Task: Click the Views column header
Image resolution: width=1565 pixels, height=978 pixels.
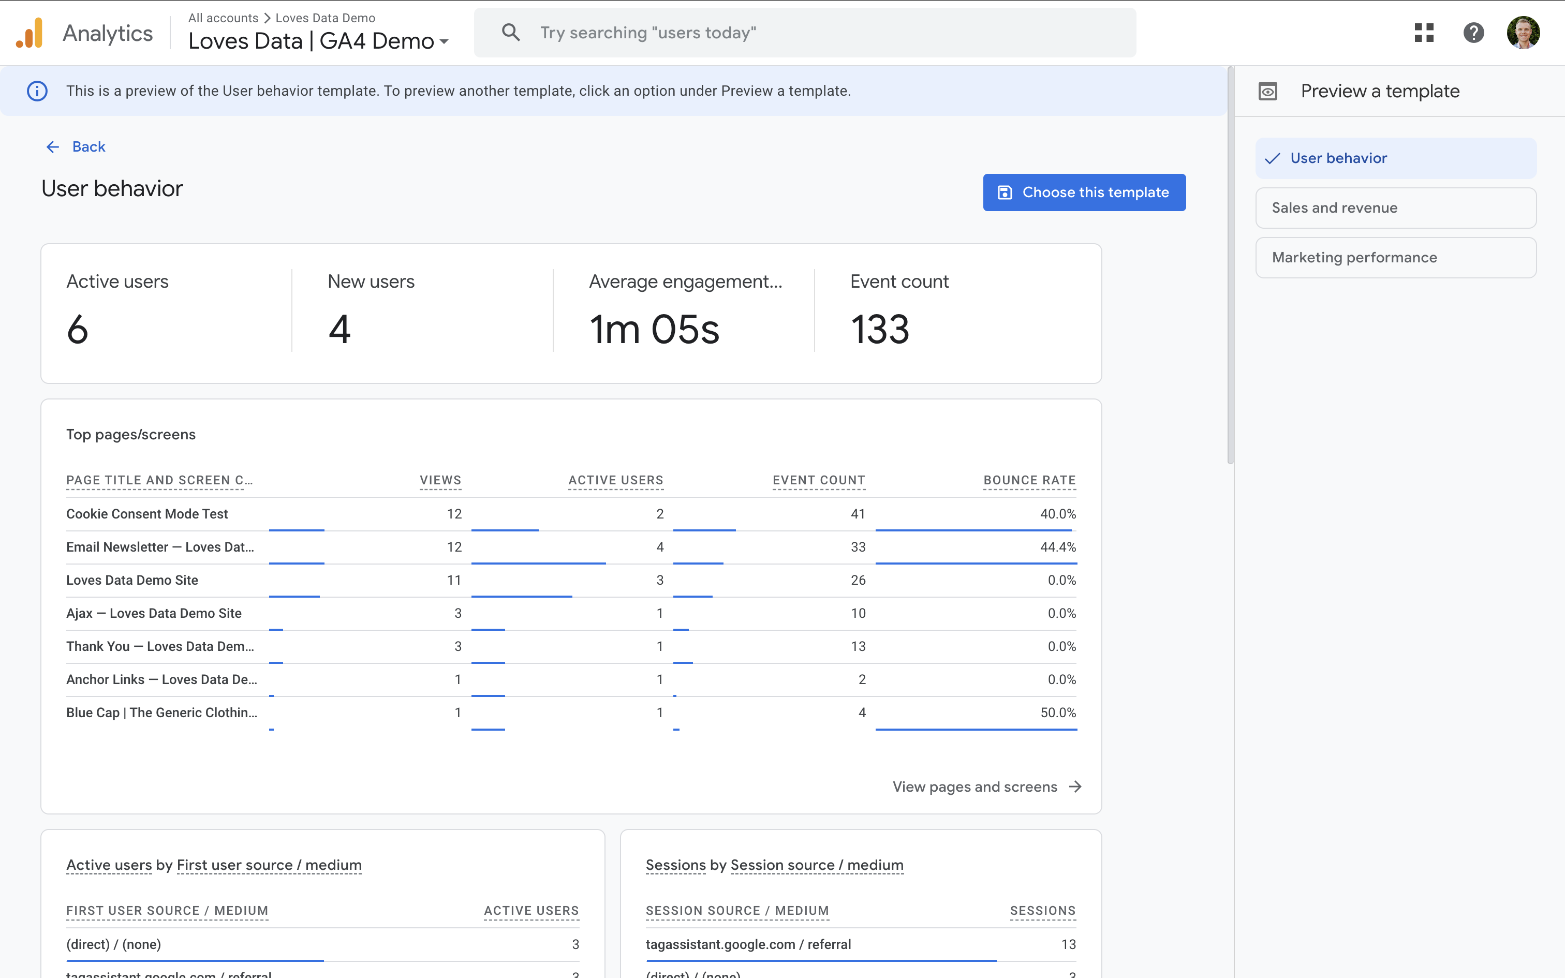Action: 440,480
